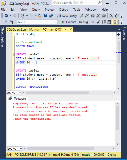Viewport: 127px width, 160px height.
Task: Open the Help menu
Action: tap(105, 10)
